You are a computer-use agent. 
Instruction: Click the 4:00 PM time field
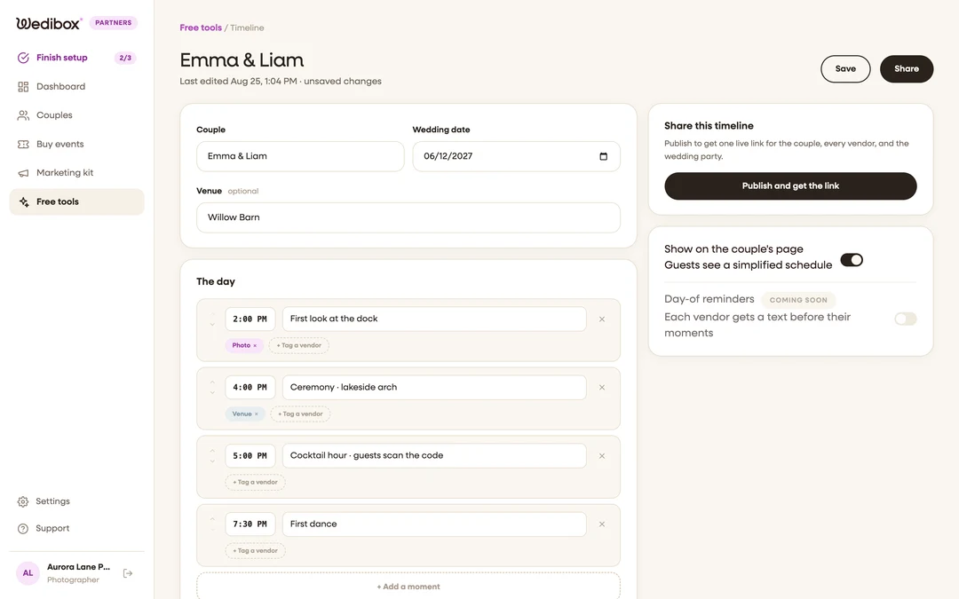(x=250, y=388)
